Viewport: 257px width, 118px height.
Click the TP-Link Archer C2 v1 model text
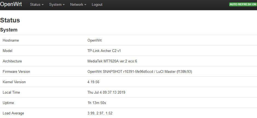[x=104, y=51]
